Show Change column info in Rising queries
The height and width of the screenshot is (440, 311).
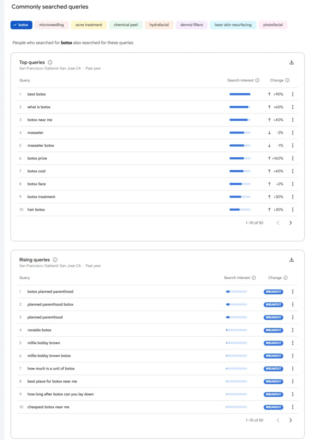pos(285,278)
